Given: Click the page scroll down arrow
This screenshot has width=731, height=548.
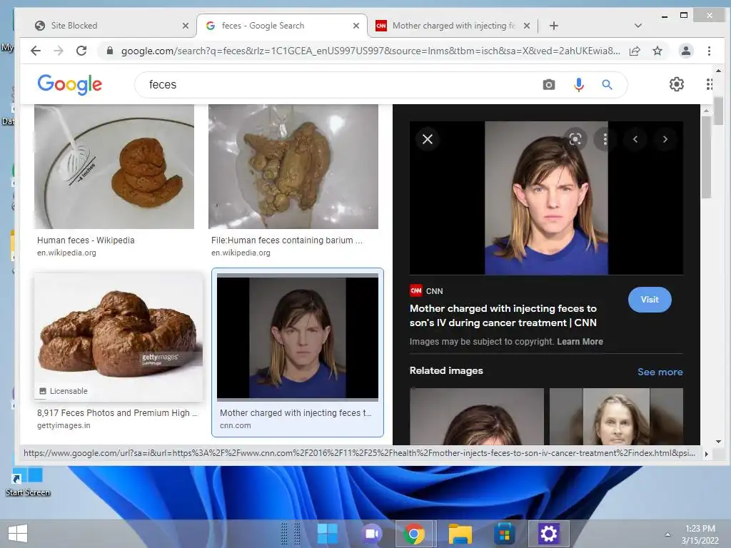Looking at the screenshot, I should point(718,441).
